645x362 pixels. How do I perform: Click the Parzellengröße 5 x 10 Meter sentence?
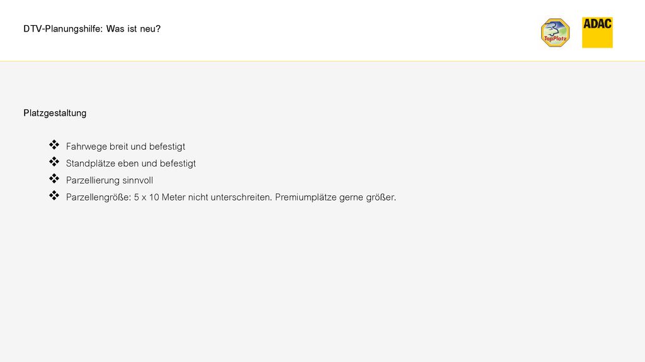[169, 197]
